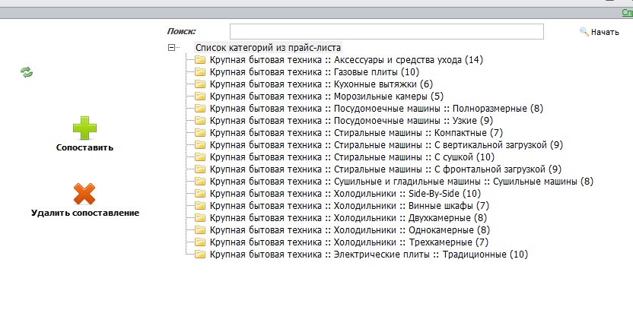Select 'Холодильники :: Однокамерные (8)'
The image size is (633, 310).
(350, 230)
